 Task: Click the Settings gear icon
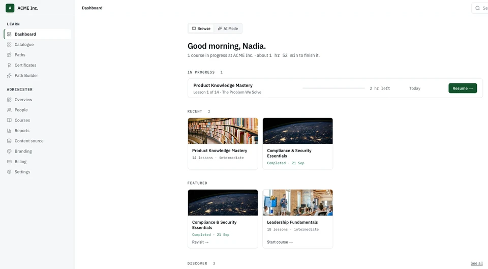coord(9,171)
